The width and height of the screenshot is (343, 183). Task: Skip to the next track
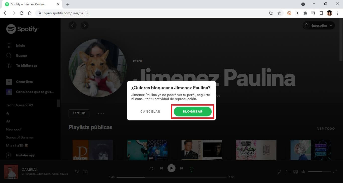(x=182, y=168)
